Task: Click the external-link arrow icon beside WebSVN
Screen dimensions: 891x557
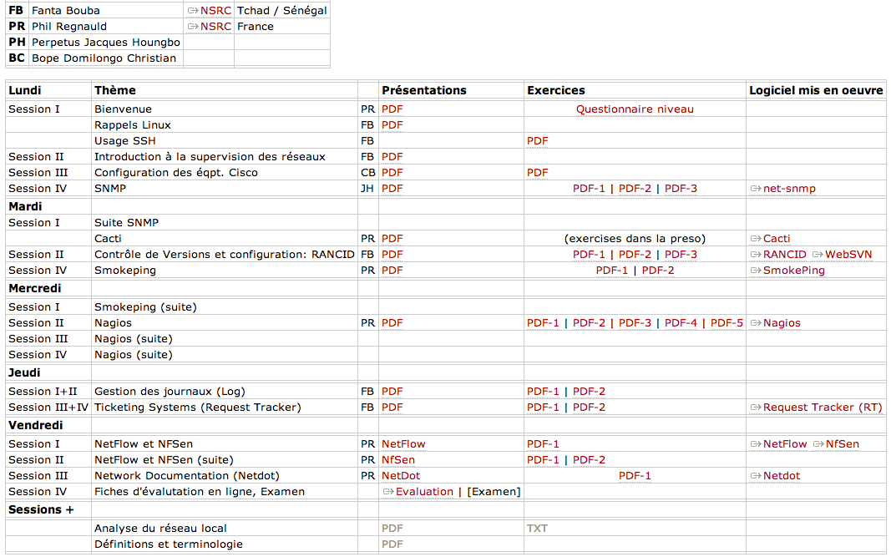Action: click(x=818, y=255)
